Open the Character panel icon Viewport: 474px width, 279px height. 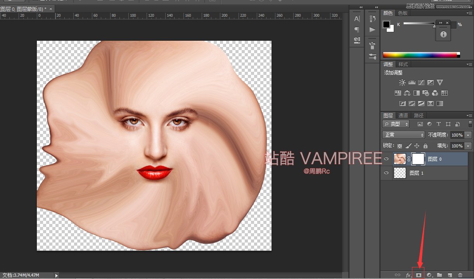pos(357,19)
